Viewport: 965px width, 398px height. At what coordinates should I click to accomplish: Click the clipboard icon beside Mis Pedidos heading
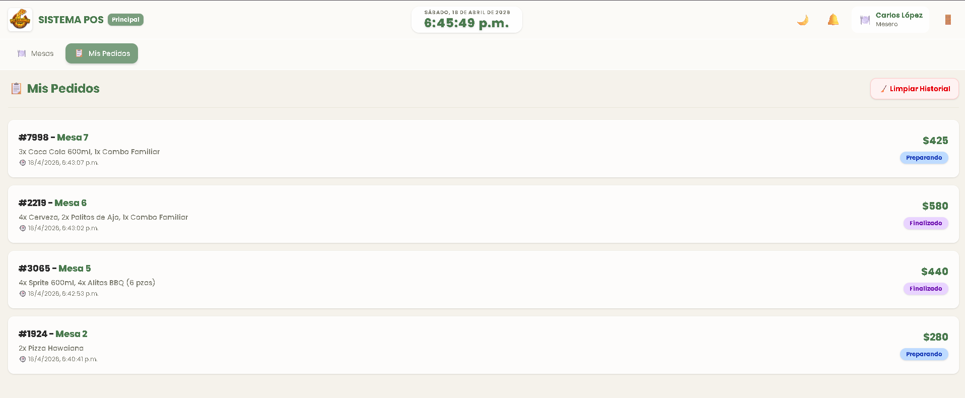[x=16, y=89]
